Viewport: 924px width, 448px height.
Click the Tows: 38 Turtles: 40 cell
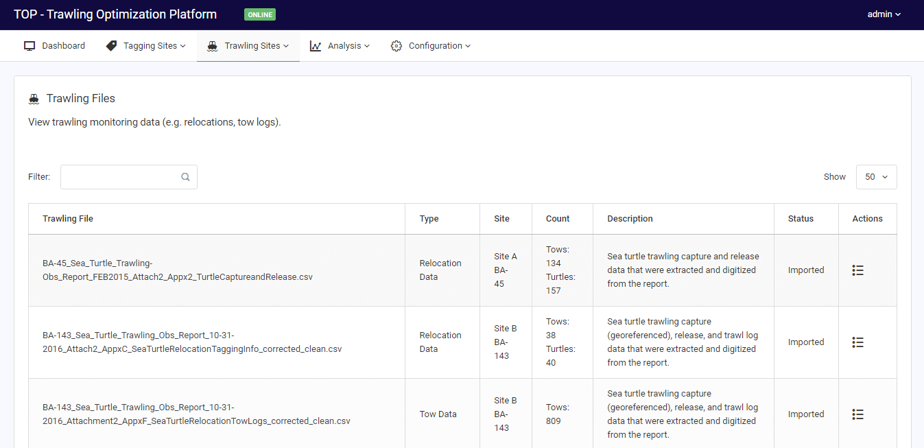pos(561,342)
